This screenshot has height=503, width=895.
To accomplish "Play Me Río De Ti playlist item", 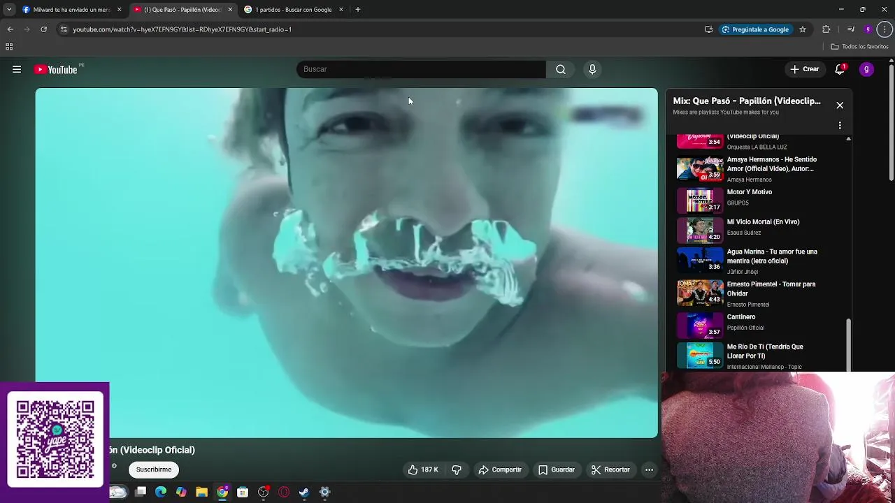I will (759, 356).
